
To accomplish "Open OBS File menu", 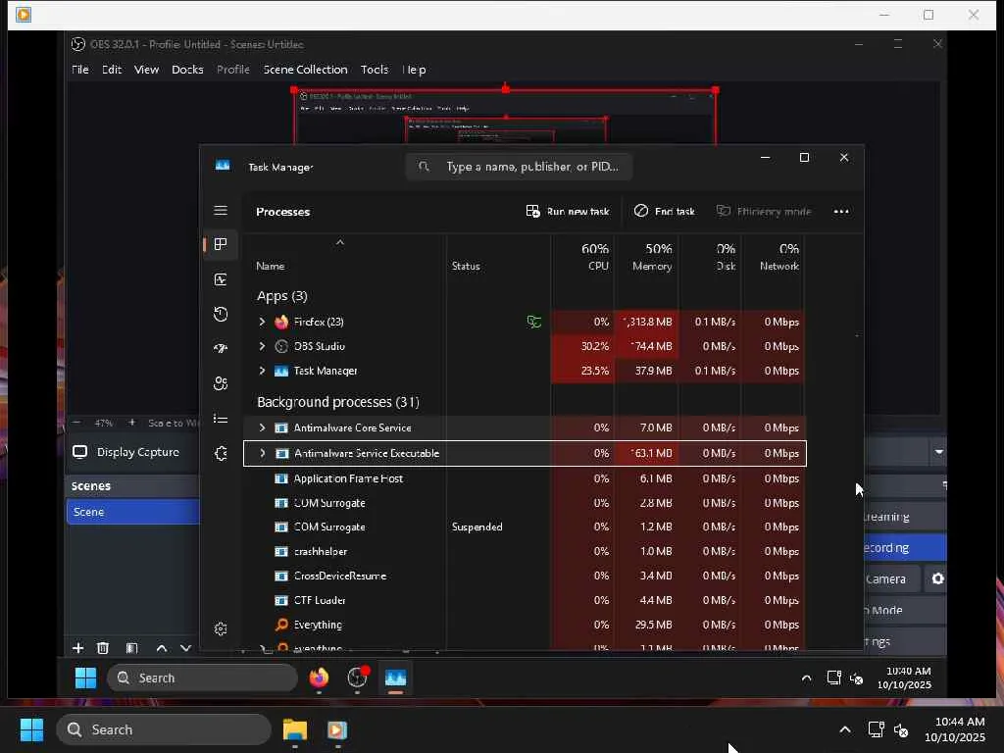I will pyautogui.click(x=80, y=70).
